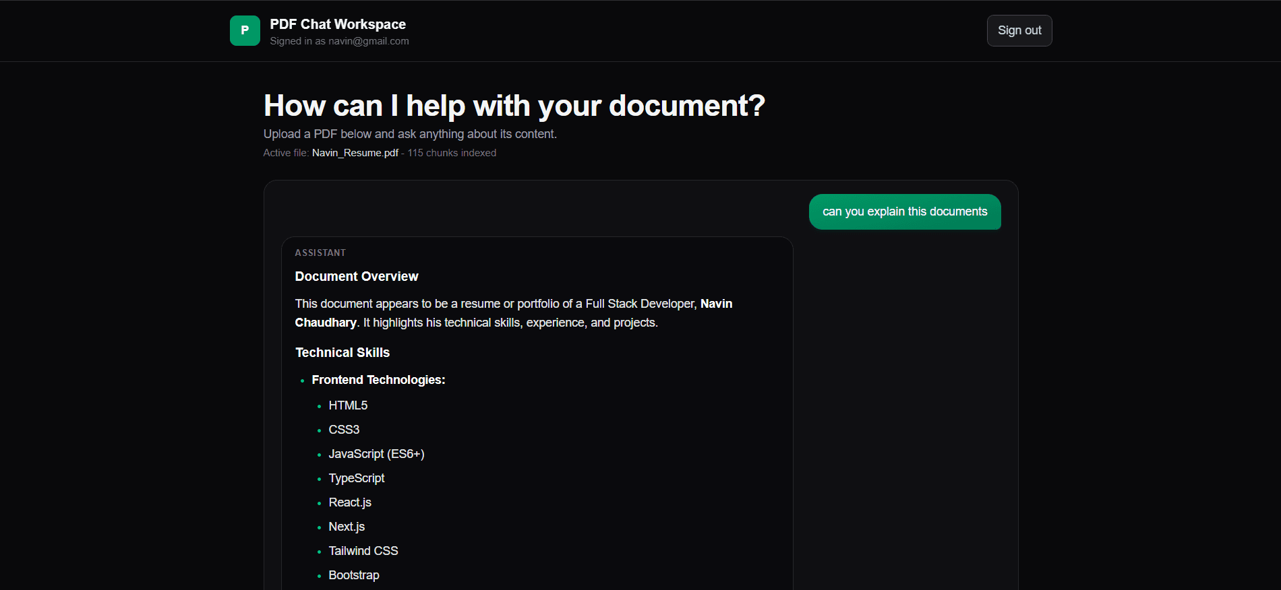This screenshot has height=590, width=1281.
Task: Click the 'can you explain this documents' message bubble
Action: tap(905, 211)
